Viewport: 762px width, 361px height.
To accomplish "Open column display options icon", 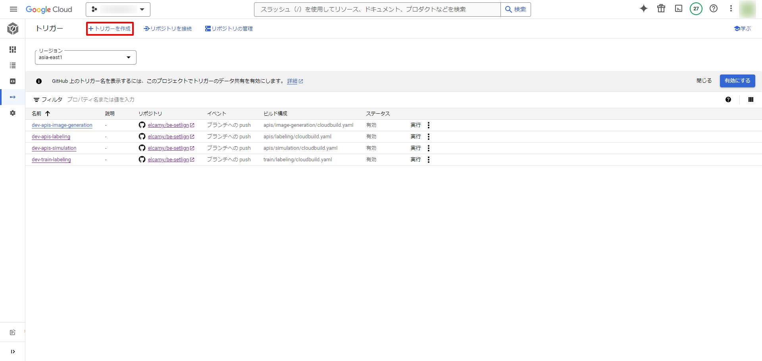I will [750, 99].
